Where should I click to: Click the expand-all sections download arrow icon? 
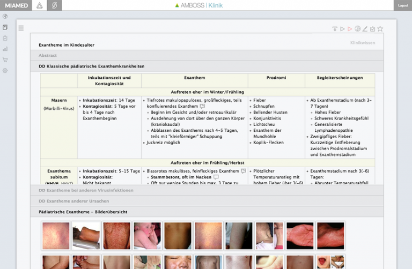[x=335, y=29]
